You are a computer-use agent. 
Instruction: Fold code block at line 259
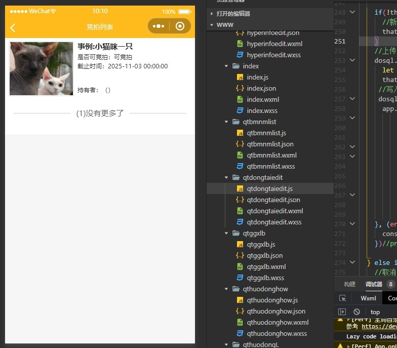(x=352, y=118)
